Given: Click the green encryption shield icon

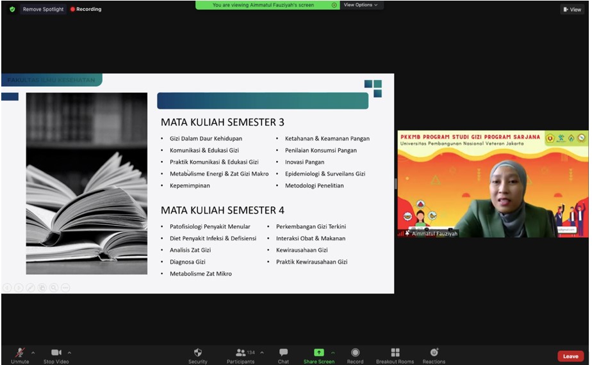Looking at the screenshot, I should (x=12, y=9).
